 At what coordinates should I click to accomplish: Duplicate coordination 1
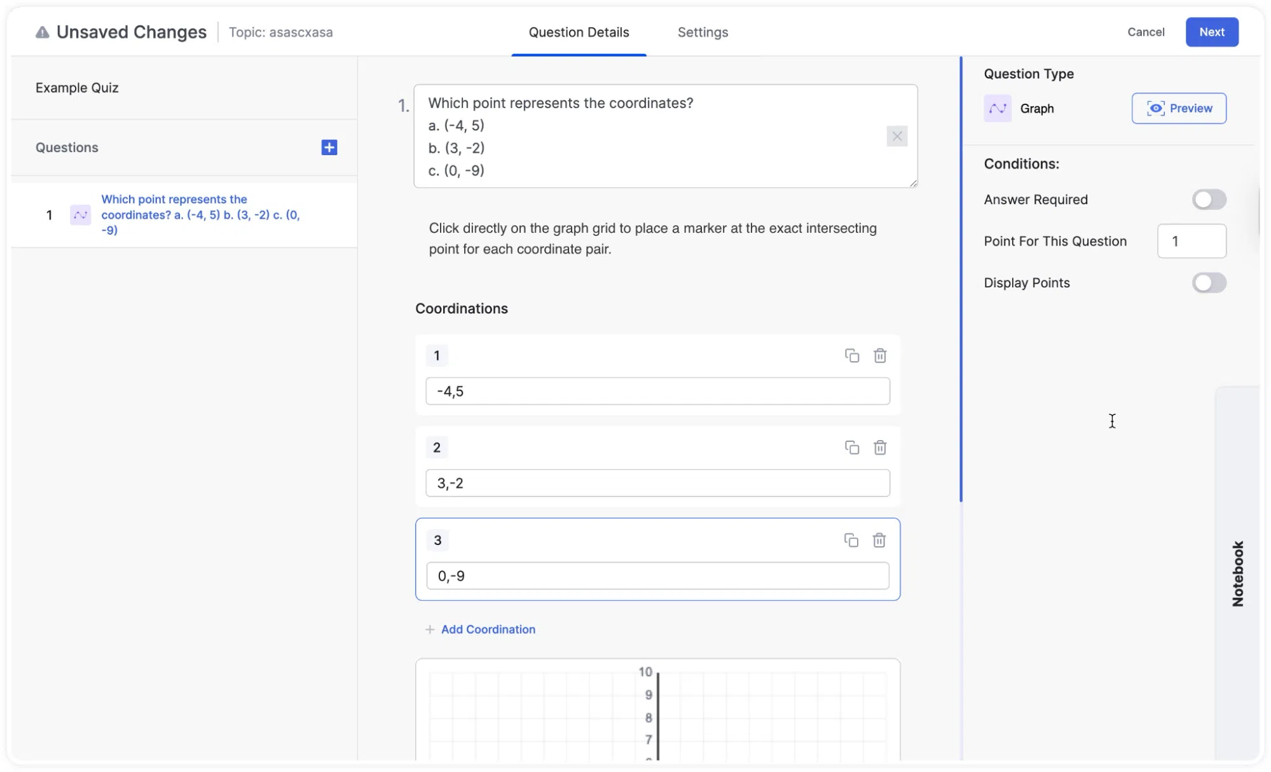coord(851,355)
